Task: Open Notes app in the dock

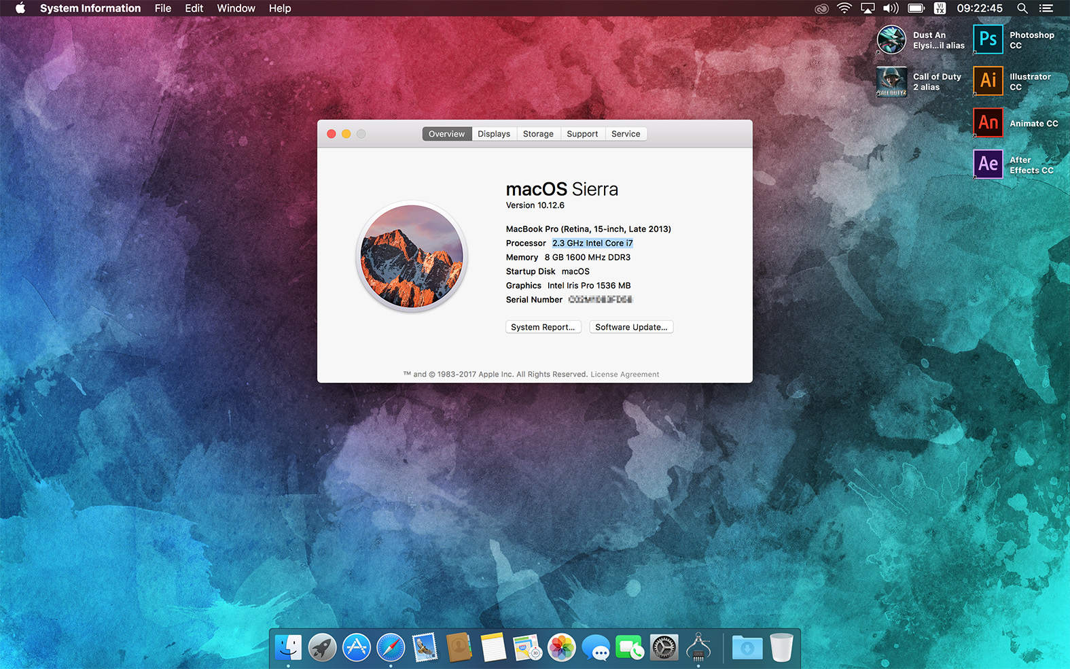Action: 493,647
